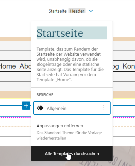Click the blue plus block inserter button
The image size is (135, 166).
click(x=26, y=106)
